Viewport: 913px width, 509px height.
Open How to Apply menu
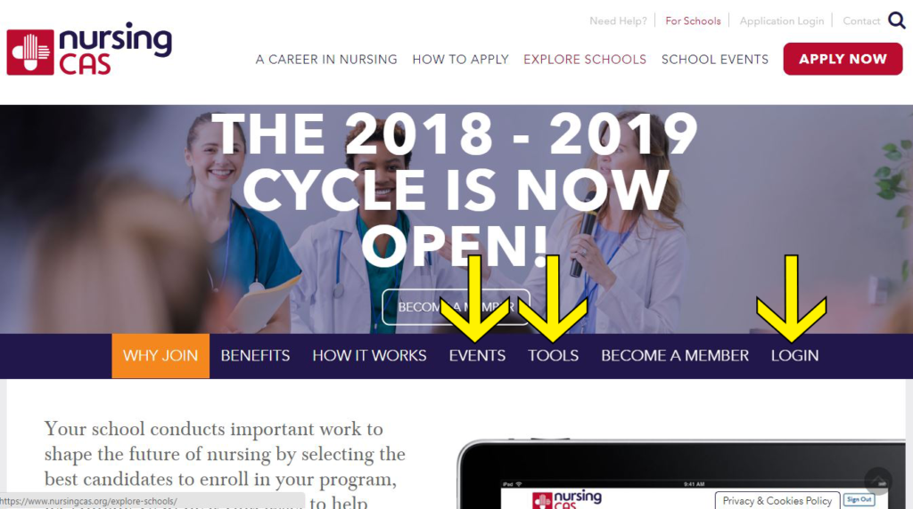[461, 60]
